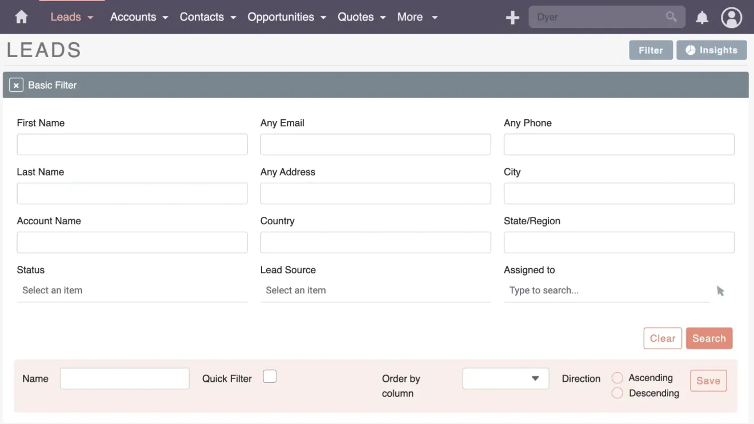Choose Descending sort direction

pos(617,393)
